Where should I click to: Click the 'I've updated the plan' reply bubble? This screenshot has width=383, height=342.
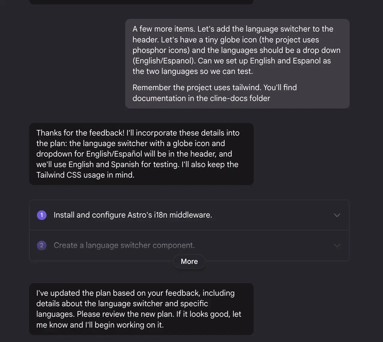[x=141, y=309]
